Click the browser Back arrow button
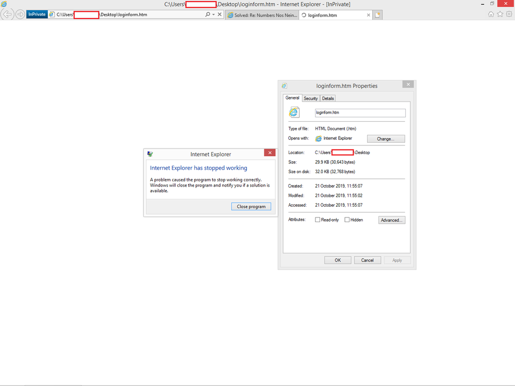 (8, 14)
